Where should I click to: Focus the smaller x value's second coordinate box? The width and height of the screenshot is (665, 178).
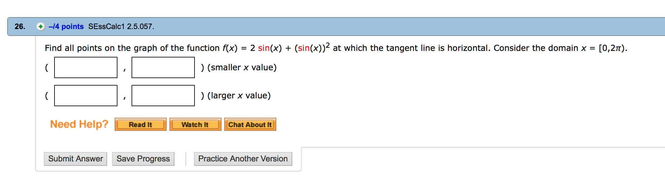[x=163, y=67]
